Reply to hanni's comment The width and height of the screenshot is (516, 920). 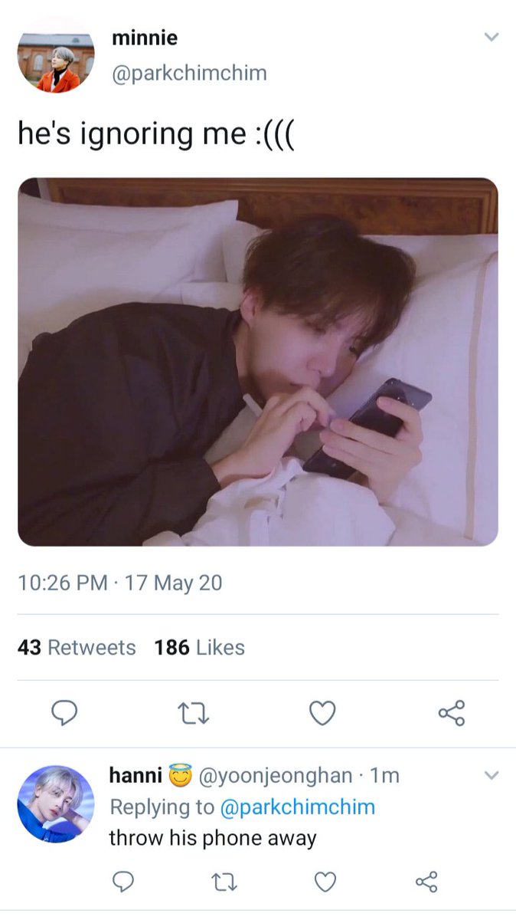point(123,882)
